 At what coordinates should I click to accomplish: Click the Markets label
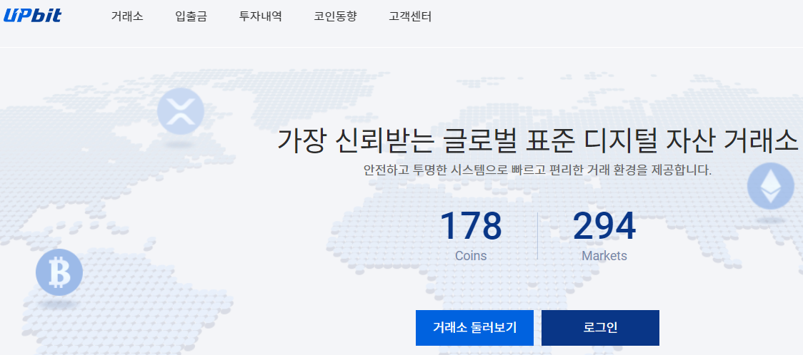click(x=604, y=255)
